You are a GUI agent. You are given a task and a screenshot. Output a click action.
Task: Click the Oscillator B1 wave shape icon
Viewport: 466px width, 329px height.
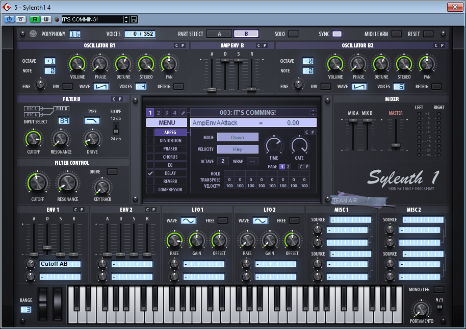101,87
